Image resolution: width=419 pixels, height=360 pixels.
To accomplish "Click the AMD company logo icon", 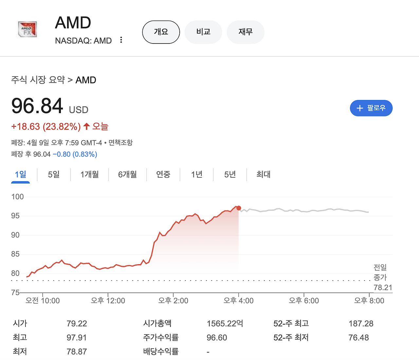I will click(x=27, y=29).
